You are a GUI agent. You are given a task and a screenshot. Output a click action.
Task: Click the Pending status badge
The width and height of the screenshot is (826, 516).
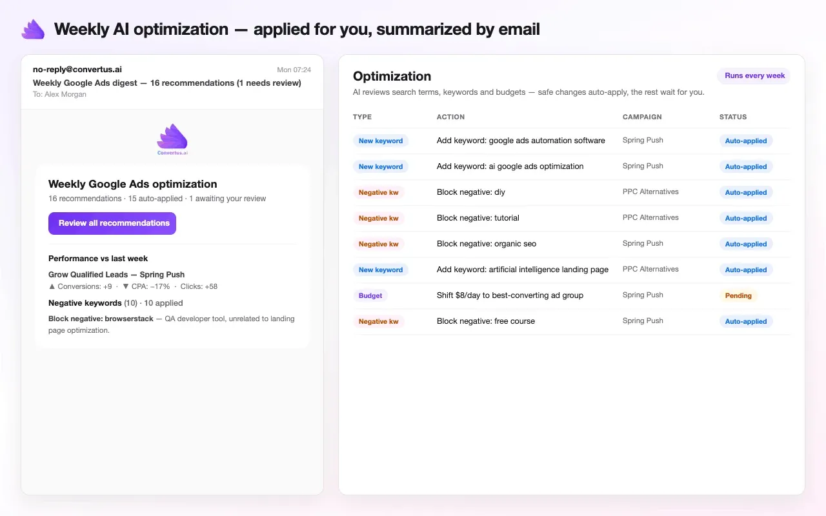[x=738, y=295]
